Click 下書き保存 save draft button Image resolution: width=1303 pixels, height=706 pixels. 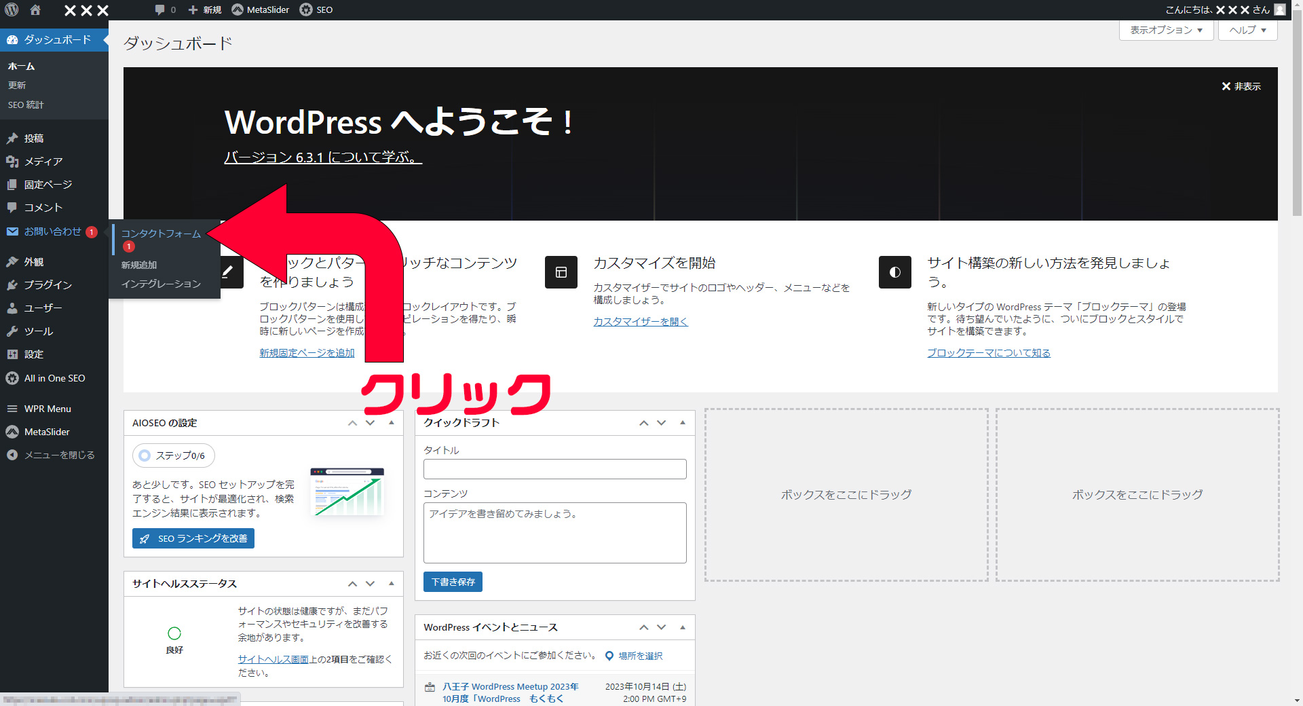[x=453, y=582]
